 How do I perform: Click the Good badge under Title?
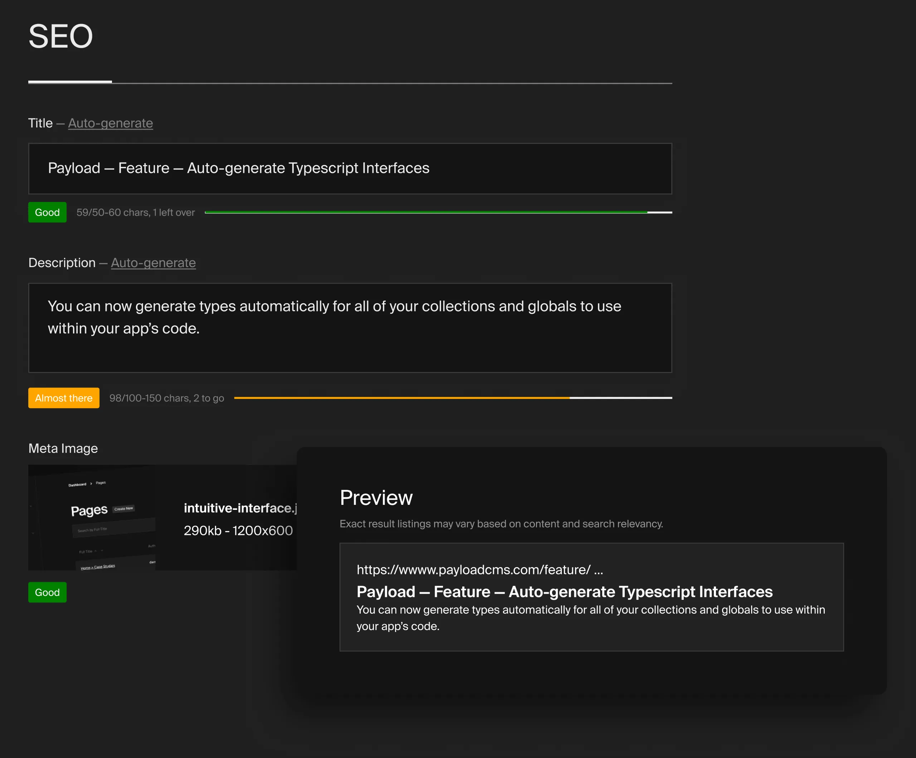point(47,212)
